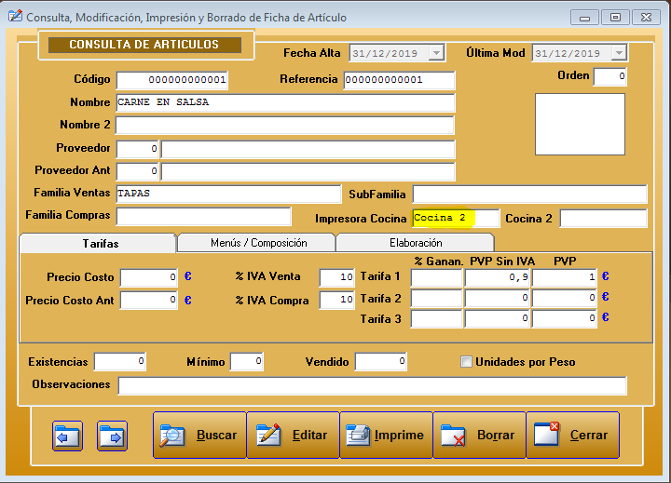The width and height of the screenshot is (671, 483).
Task: Click Tarifa 3 PVP Sin IVA field
Action: coord(498,319)
